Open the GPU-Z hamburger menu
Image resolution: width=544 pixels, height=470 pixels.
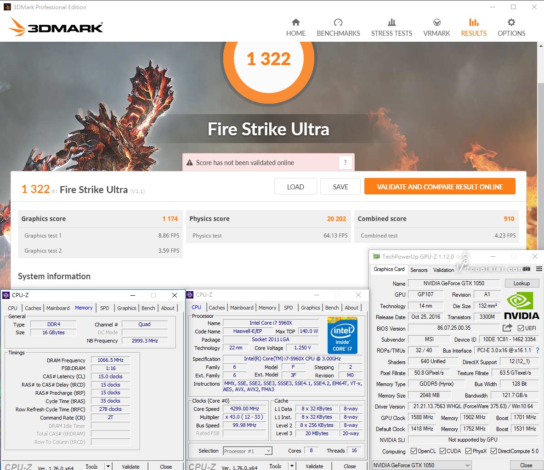(x=539, y=269)
